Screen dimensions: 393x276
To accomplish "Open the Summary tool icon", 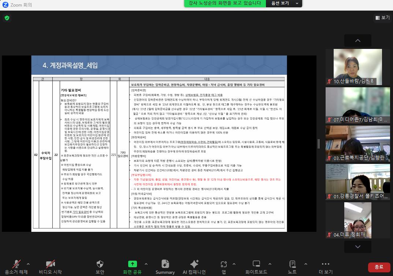I will pos(165,264).
